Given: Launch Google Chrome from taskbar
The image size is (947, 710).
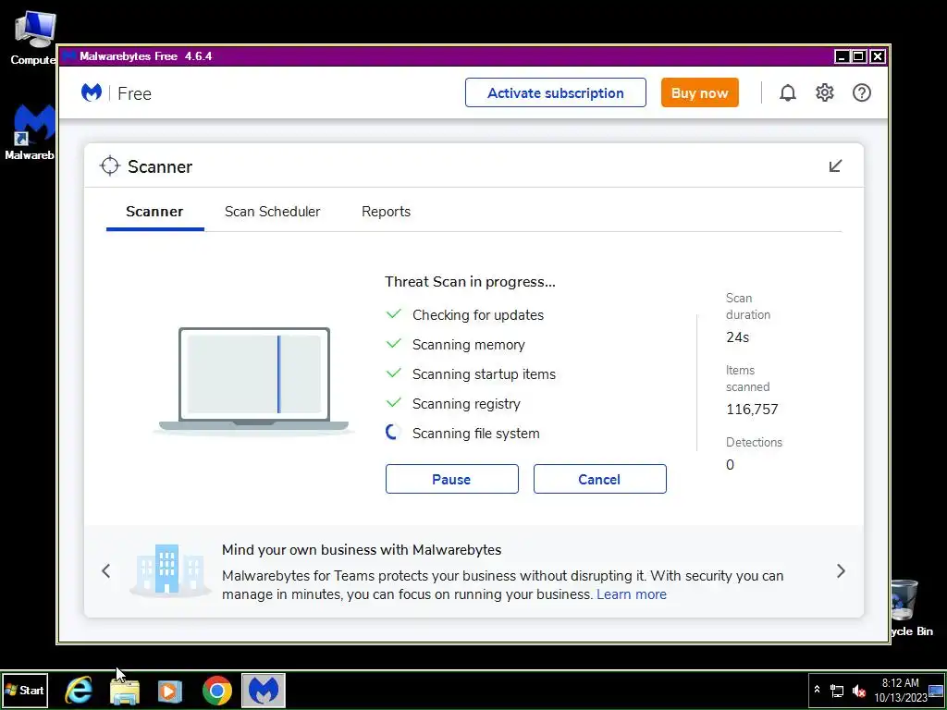Looking at the screenshot, I should pos(217,691).
